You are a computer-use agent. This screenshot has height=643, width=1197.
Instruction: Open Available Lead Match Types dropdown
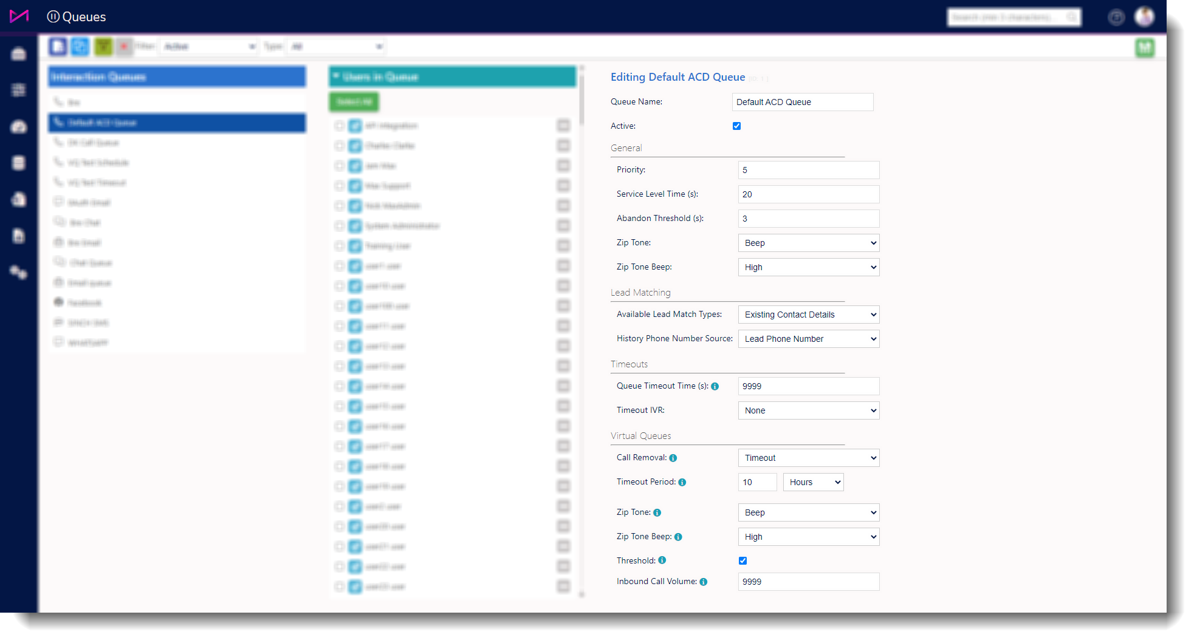point(809,315)
